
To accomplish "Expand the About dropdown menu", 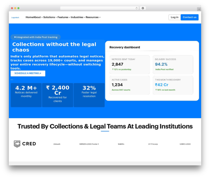I will click(x=38, y=17).
